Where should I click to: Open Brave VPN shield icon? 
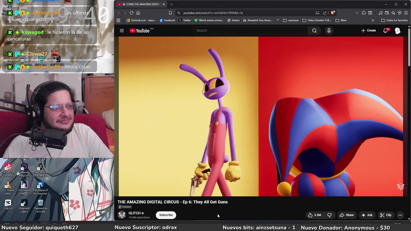[x=400, y=13]
